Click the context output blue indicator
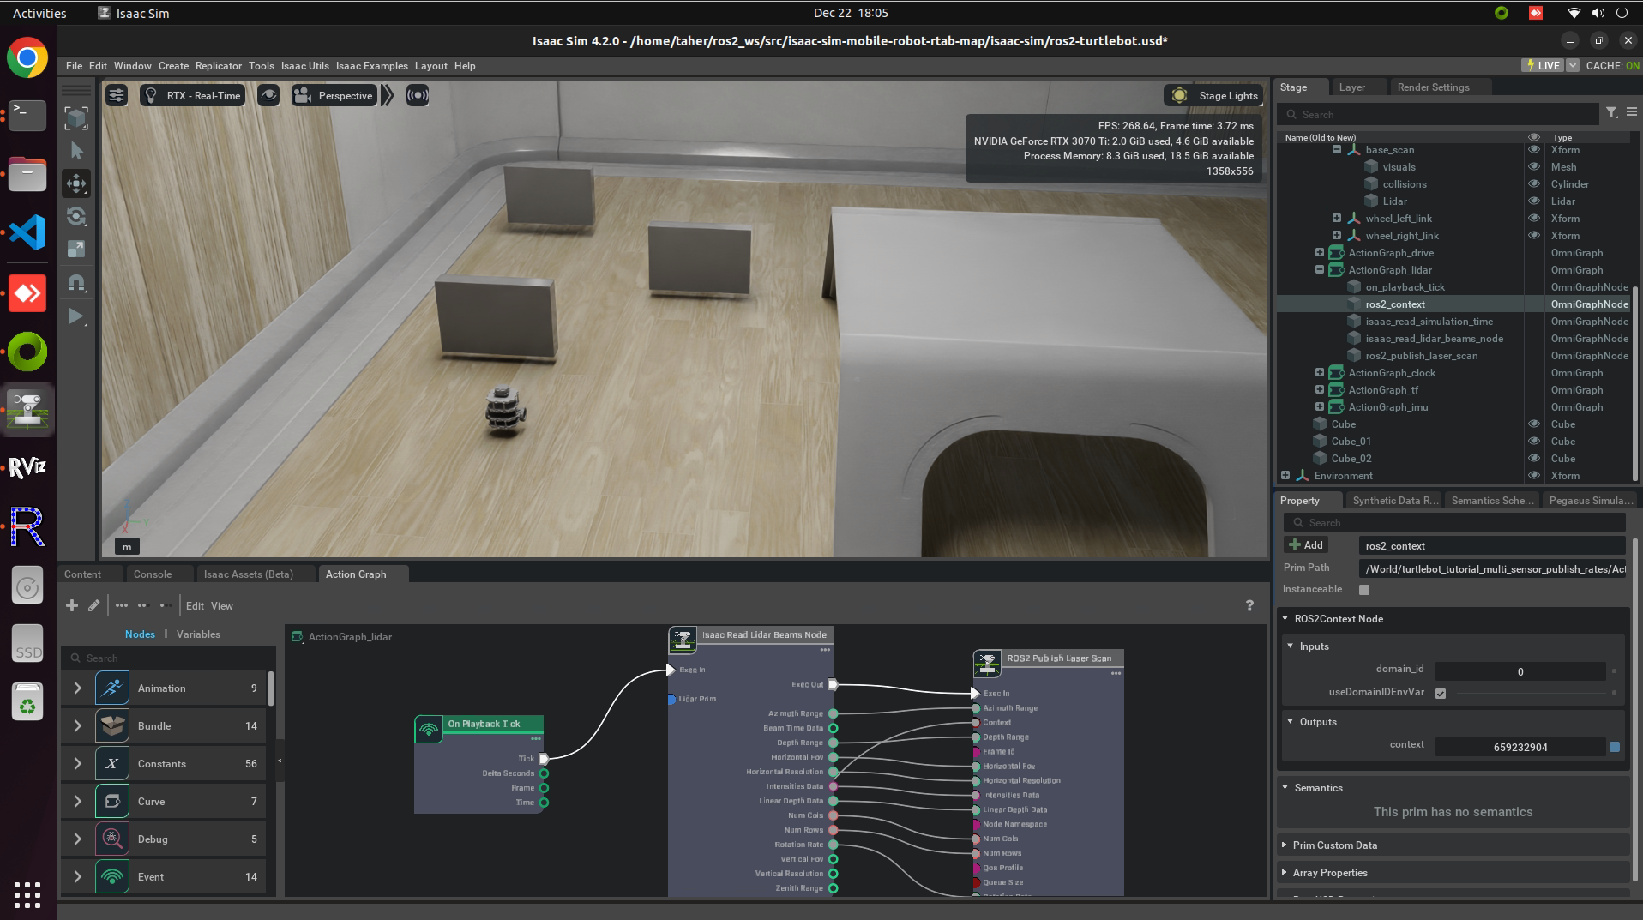Screen dimensions: 1643x920 pos(1615,747)
